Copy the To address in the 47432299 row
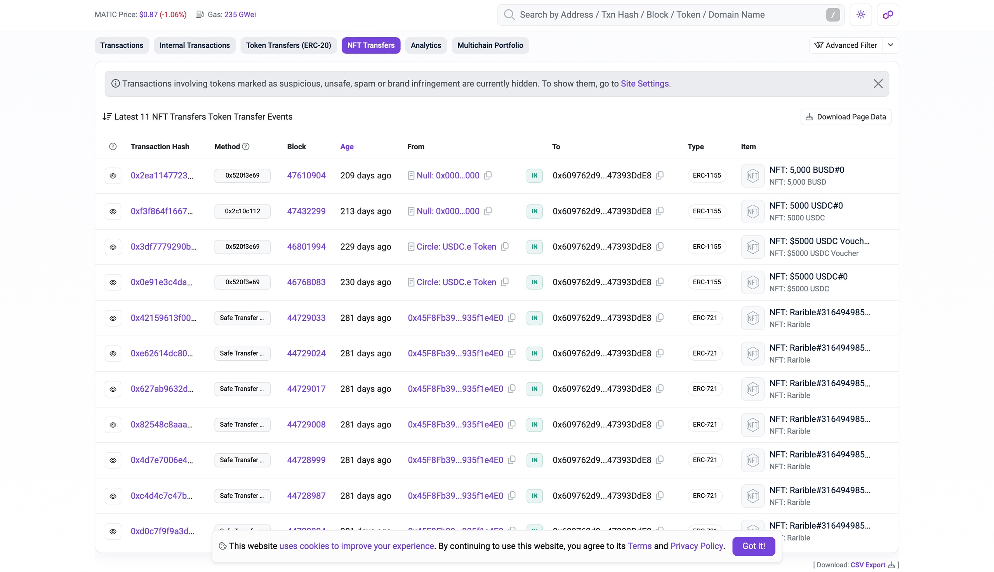The width and height of the screenshot is (994, 572). tap(660, 211)
